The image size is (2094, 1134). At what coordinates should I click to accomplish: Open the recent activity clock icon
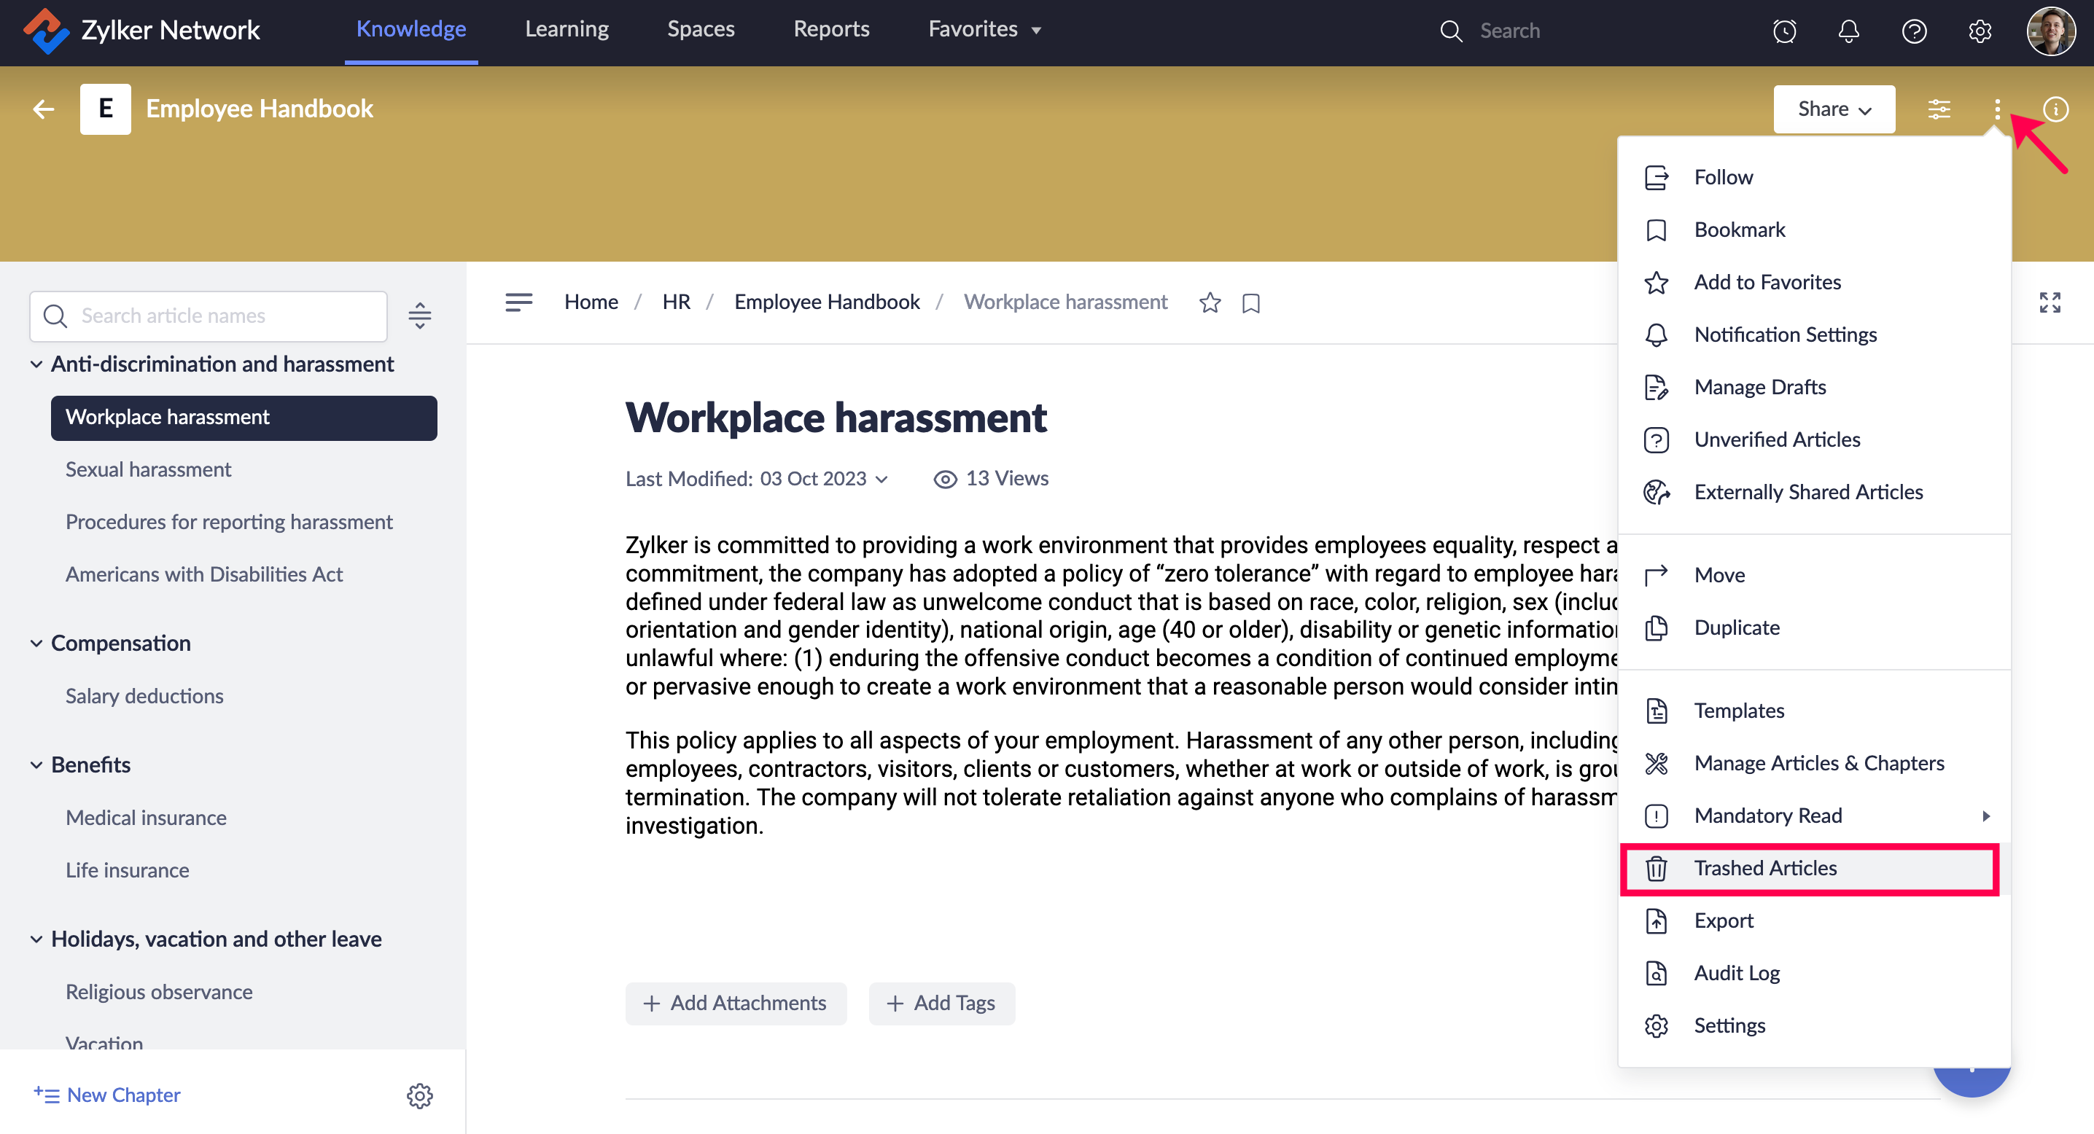(x=1784, y=31)
